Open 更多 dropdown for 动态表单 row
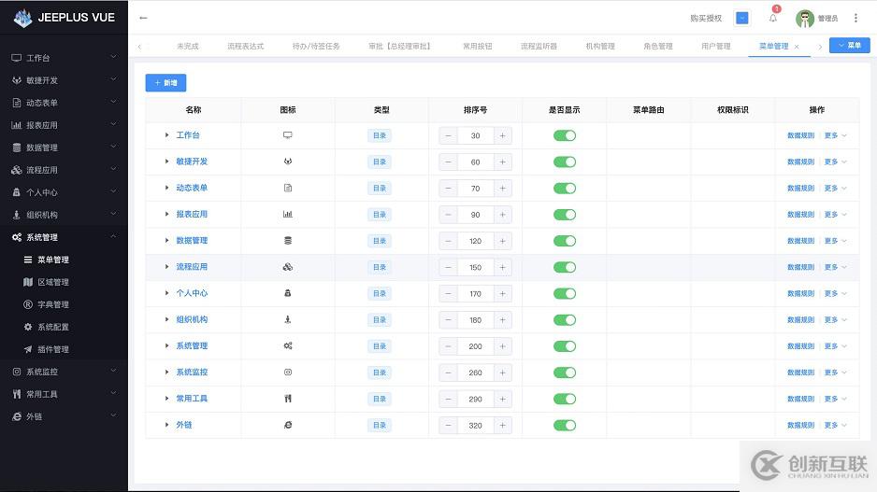 [834, 189]
